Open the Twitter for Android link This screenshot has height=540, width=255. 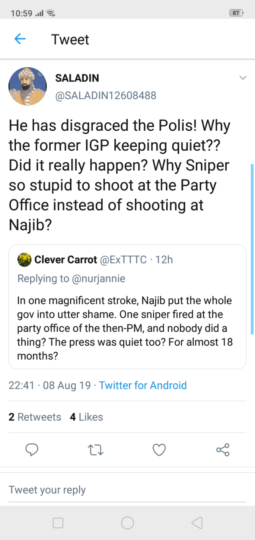point(143,385)
